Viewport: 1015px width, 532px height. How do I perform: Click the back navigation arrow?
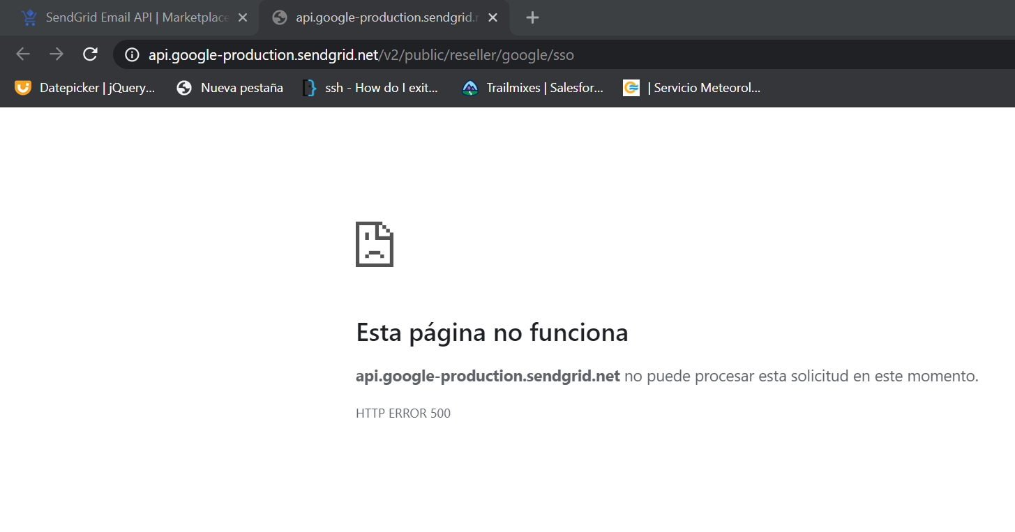pos(23,54)
